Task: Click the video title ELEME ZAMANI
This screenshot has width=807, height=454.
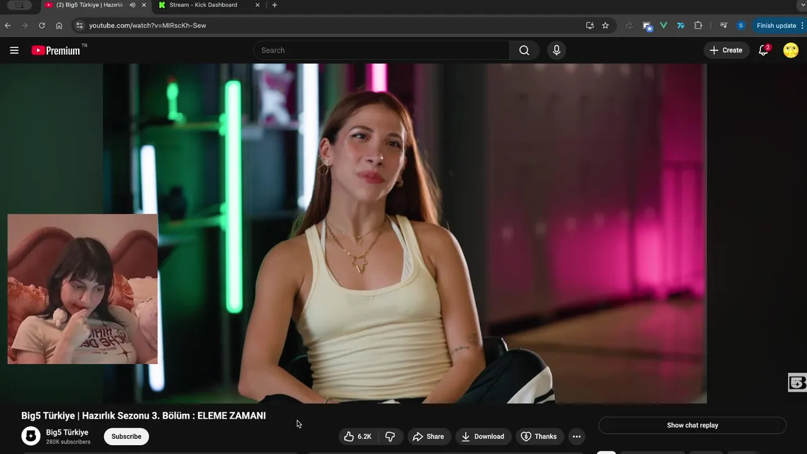Action: [x=144, y=416]
